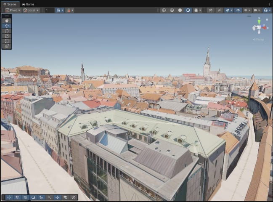Open the Pivot handle position dropdown

(13, 10)
